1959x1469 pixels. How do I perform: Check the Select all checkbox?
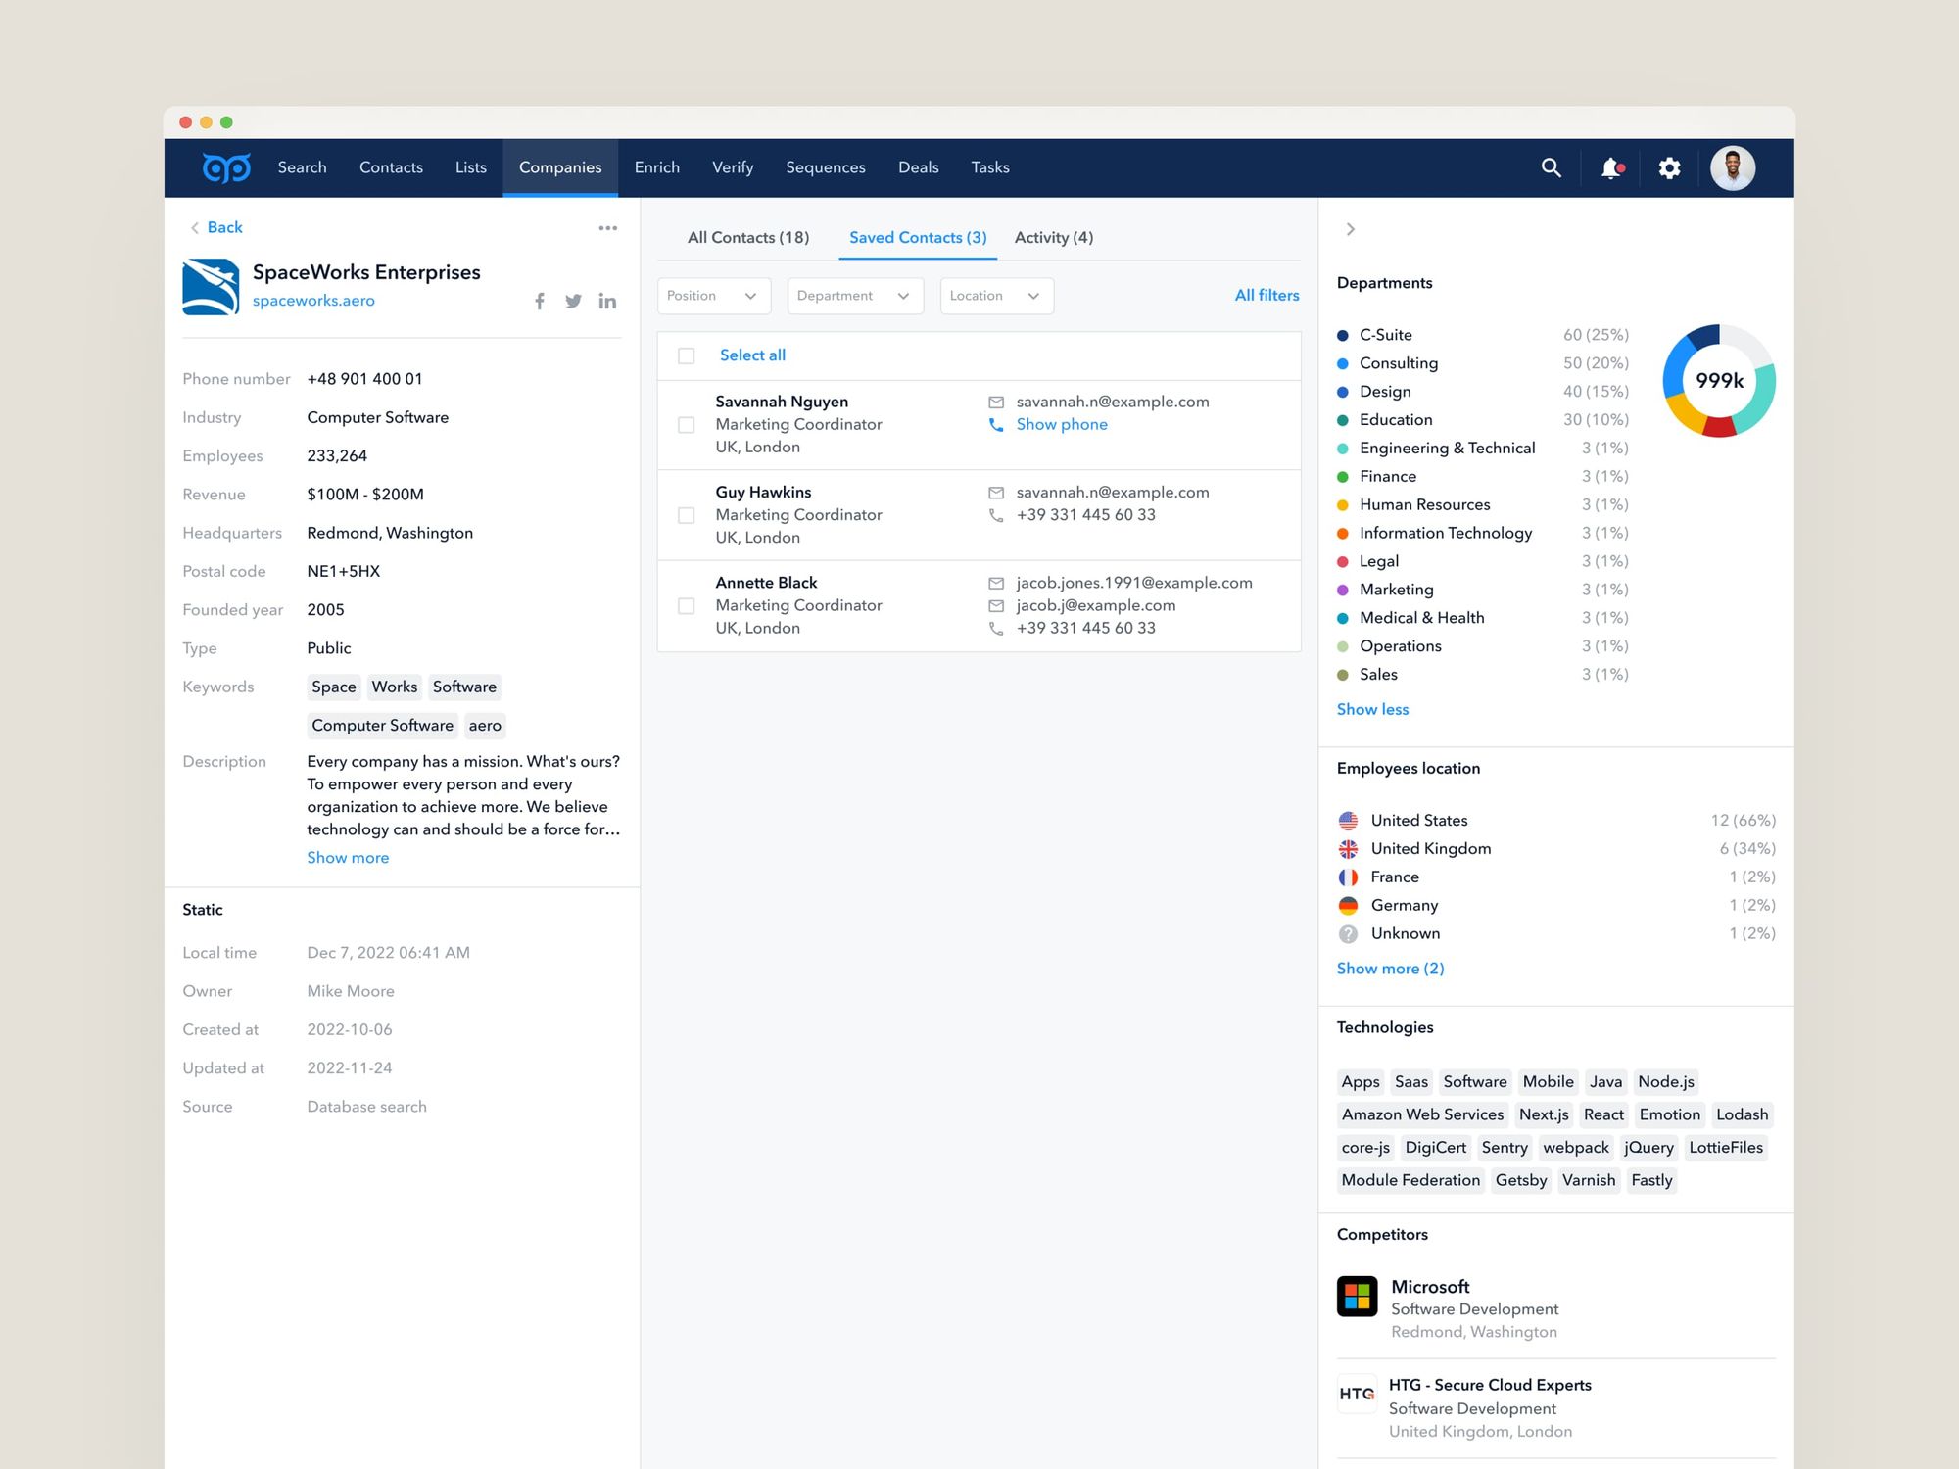click(x=687, y=355)
